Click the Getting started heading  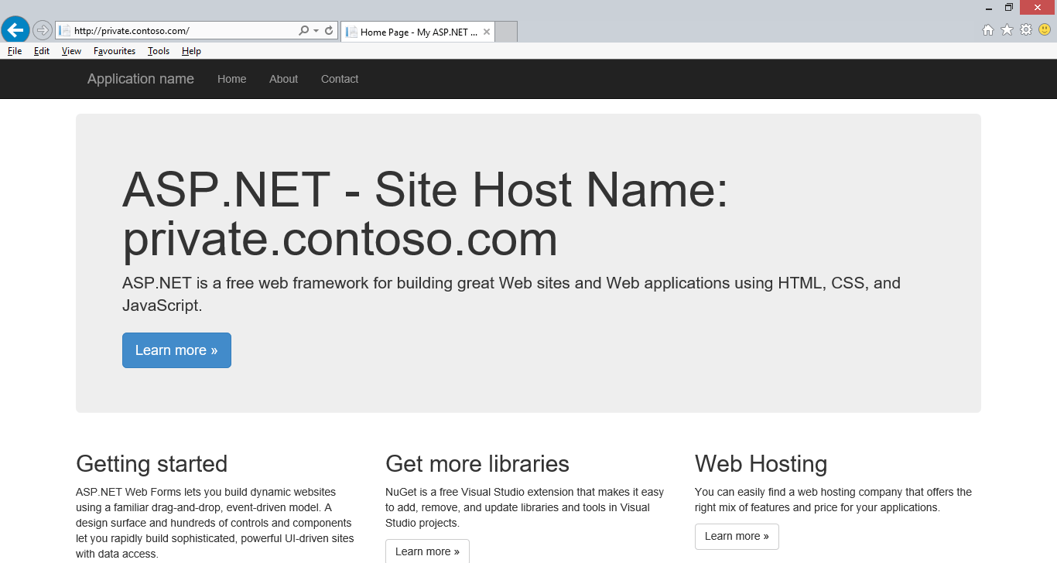pyautogui.click(x=152, y=464)
